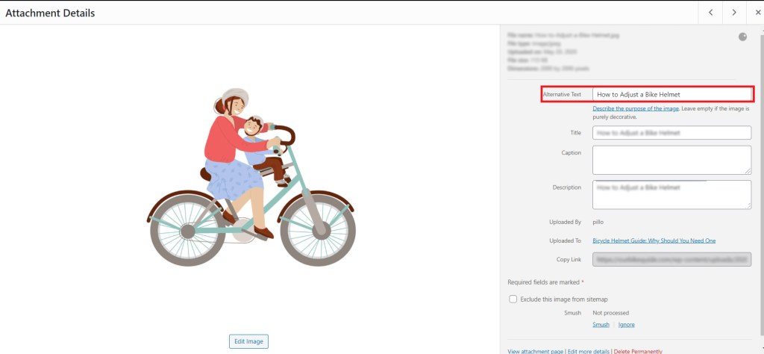
Task: Click Delete Permanently link
Action: (x=639, y=350)
